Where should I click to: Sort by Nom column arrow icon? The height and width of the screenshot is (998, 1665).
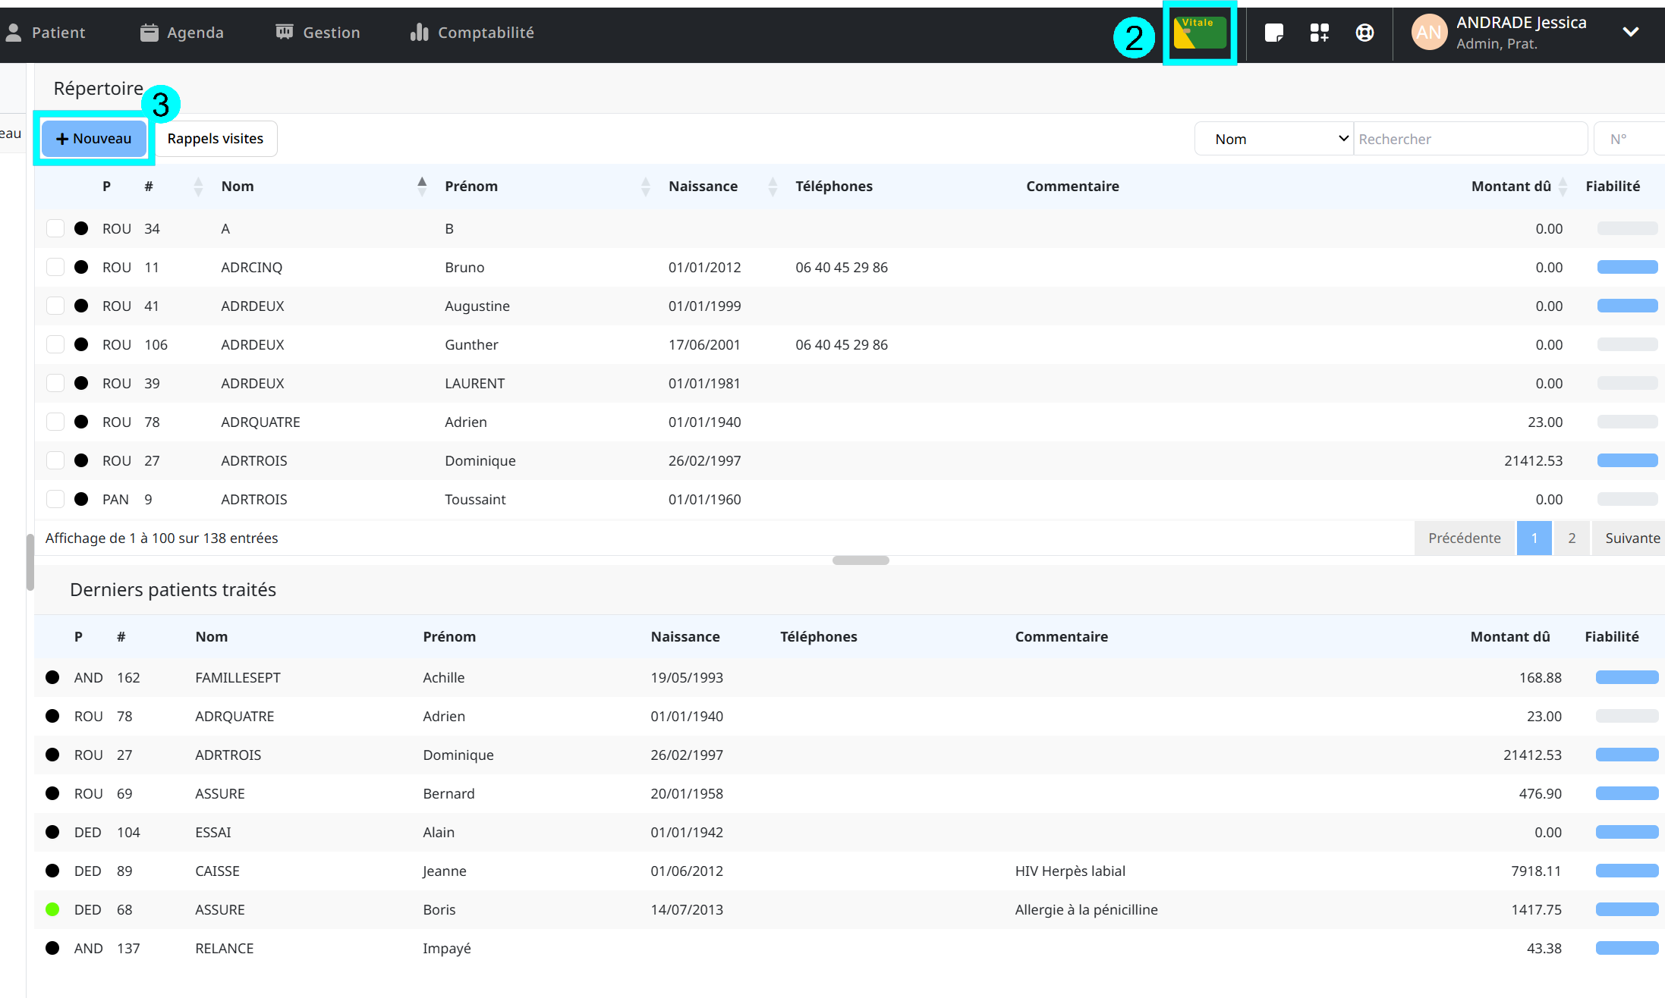point(422,186)
